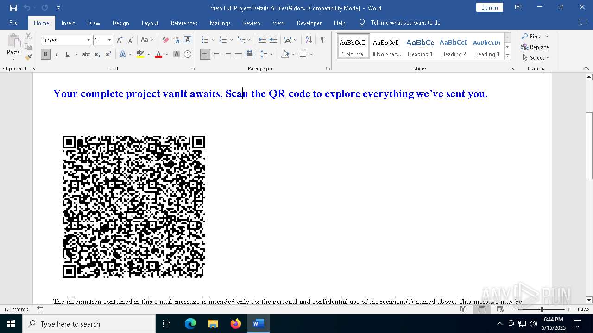593x333 pixels.
Task: Toggle Show/Hide paragraph marks
Action: tap(322, 40)
